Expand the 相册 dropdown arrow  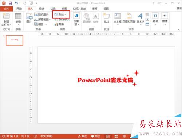(x=46, y=24)
